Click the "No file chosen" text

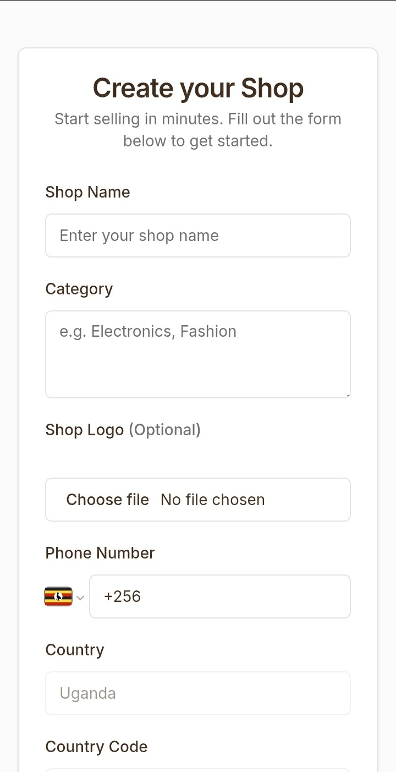(x=213, y=500)
